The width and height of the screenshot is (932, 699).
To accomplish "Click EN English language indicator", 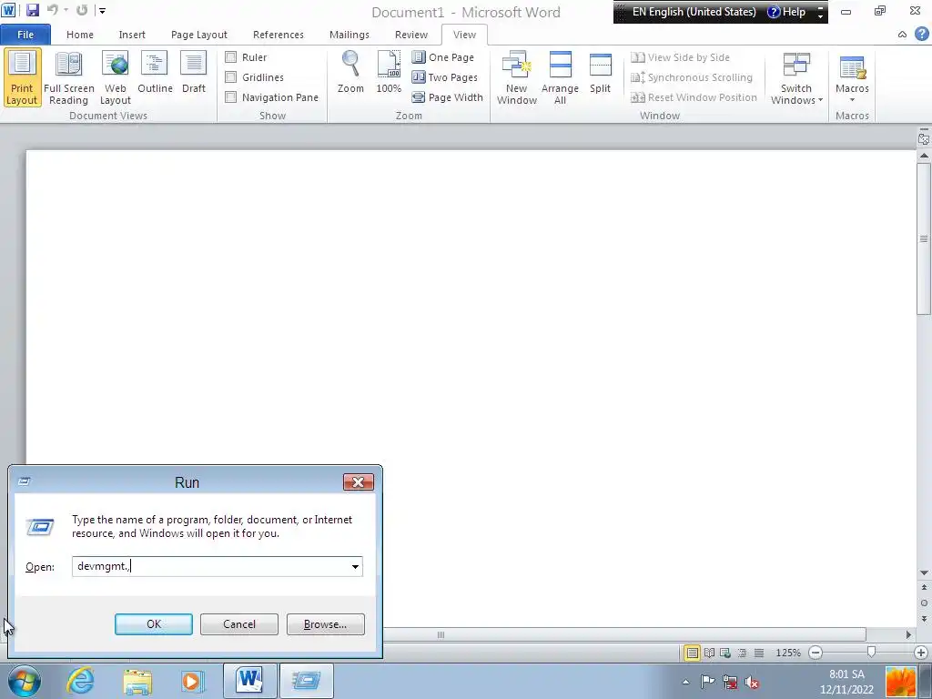I will pos(694,12).
